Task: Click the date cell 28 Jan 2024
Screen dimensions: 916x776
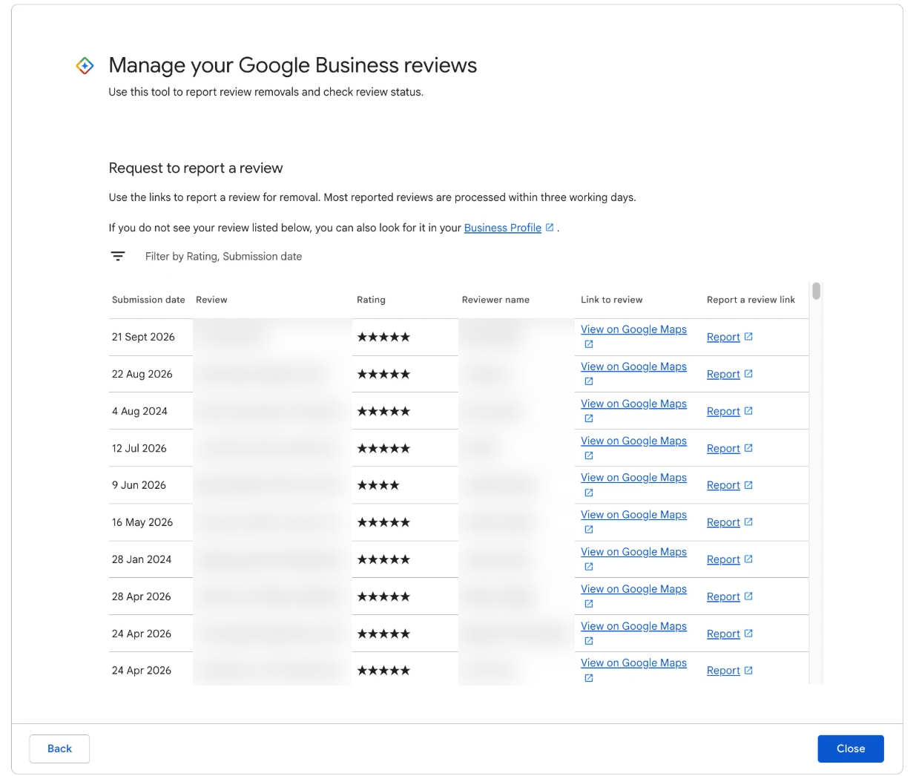Action: tap(142, 559)
